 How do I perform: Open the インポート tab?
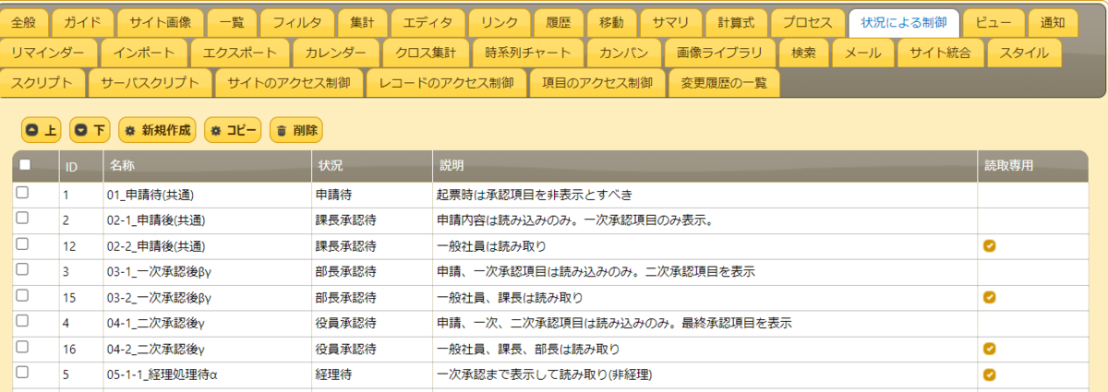(143, 53)
